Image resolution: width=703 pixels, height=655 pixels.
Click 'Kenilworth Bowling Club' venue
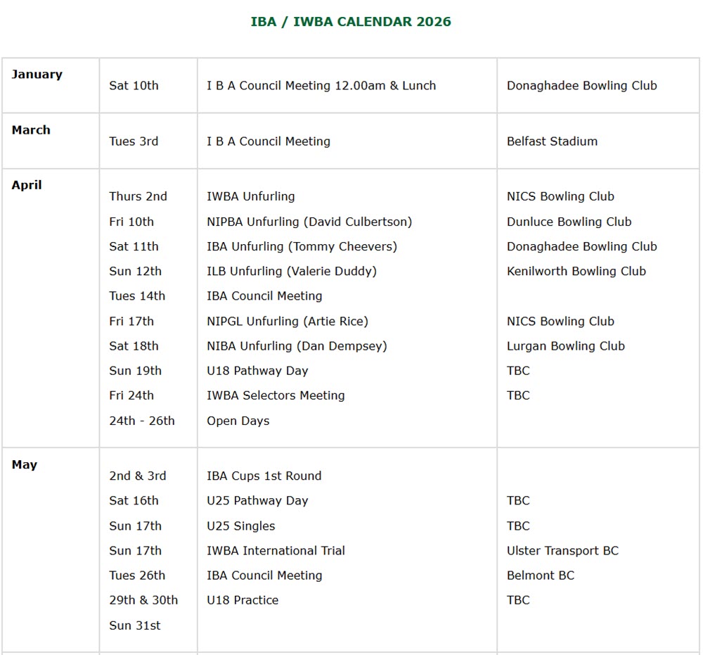coord(576,272)
